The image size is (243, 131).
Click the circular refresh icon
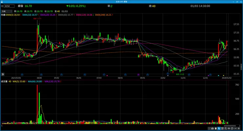coord(232,128)
